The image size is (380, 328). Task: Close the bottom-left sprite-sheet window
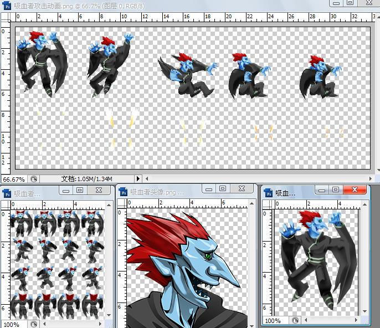pyautogui.click(x=99, y=190)
